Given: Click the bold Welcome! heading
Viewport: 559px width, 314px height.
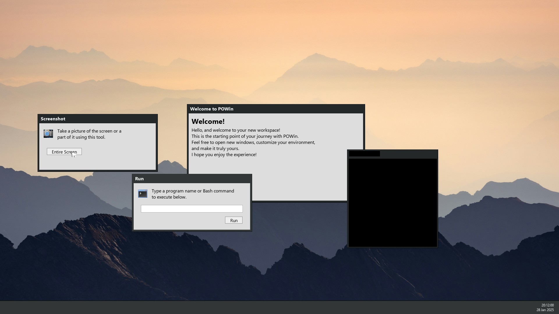Looking at the screenshot, I should coord(208,122).
